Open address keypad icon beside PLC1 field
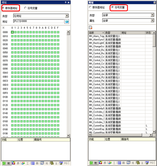157x166 pixels. 67,22
